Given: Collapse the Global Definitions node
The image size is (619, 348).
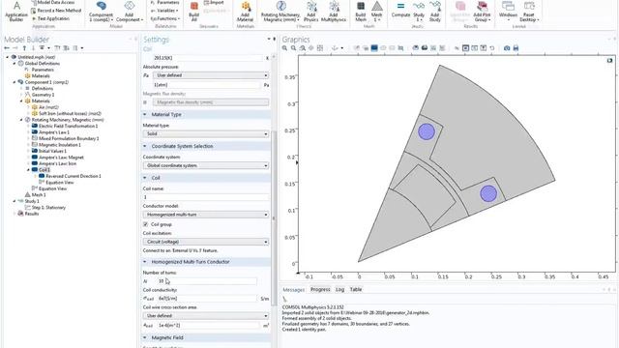Looking at the screenshot, I should (x=15, y=64).
